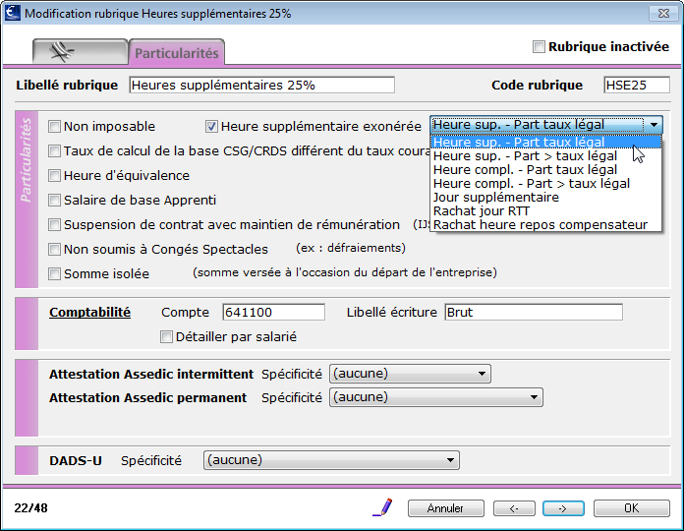
Task: Choose Heure compl. - Part taux légal
Action: (x=545, y=170)
